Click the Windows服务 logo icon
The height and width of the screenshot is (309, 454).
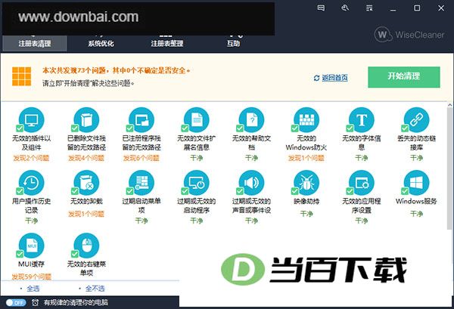coord(417,183)
